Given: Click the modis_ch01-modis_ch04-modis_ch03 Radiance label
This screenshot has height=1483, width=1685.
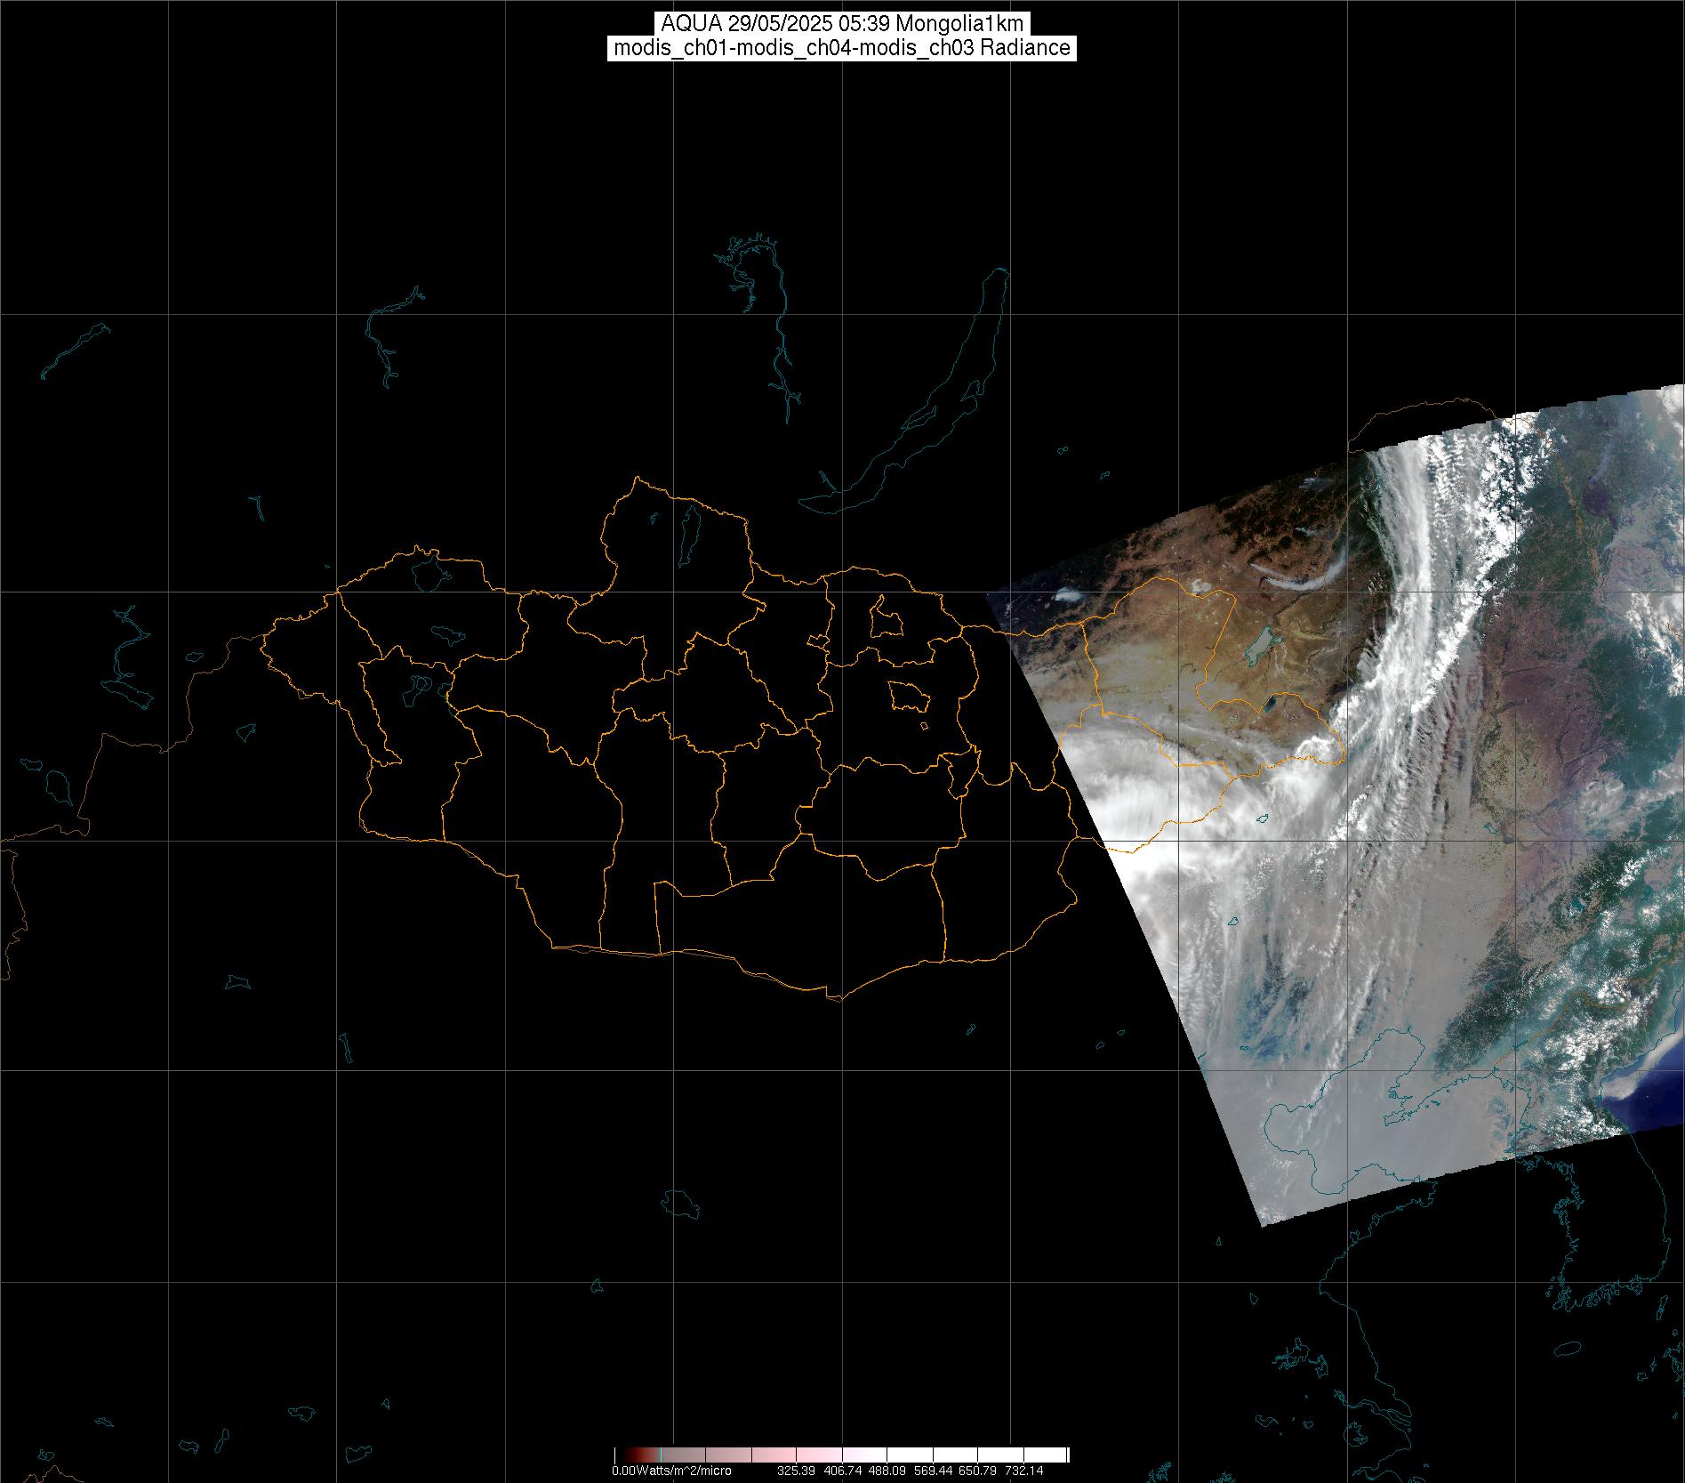Looking at the screenshot, I should tap(841, 48).
